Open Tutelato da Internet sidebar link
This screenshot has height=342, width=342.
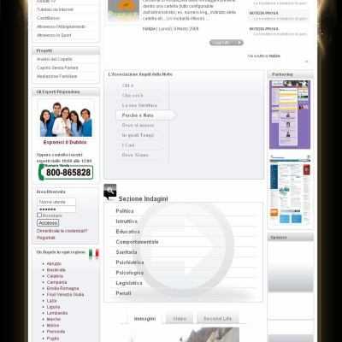click(x=55, y=9)
